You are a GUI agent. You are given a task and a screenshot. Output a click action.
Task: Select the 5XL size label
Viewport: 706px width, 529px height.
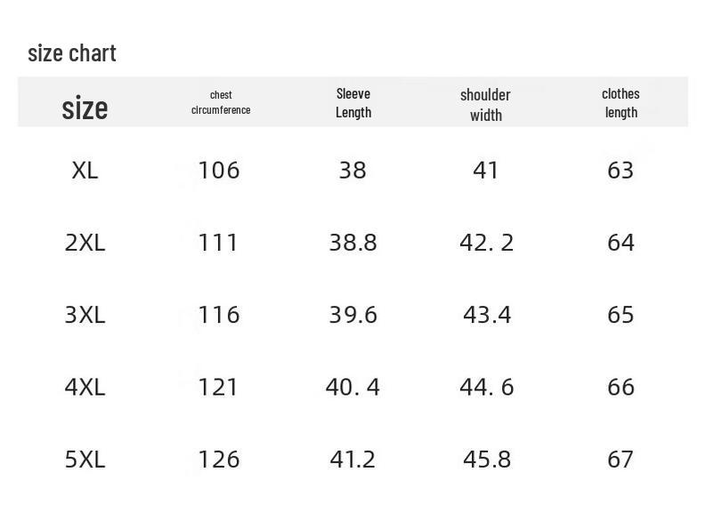(85, 459)
